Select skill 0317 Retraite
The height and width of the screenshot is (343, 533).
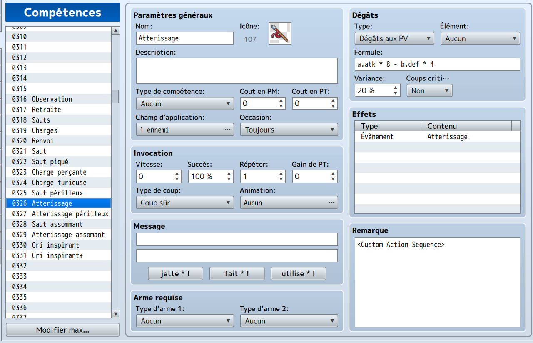pyautogui.click(x=59, y=110)
